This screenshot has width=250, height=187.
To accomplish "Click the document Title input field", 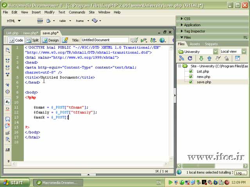I will [105, 40].
